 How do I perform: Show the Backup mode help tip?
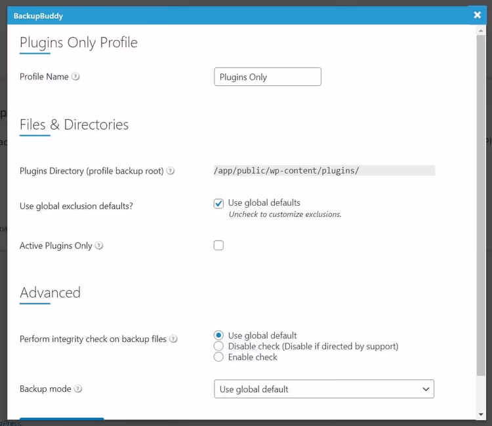click(78, 389)
